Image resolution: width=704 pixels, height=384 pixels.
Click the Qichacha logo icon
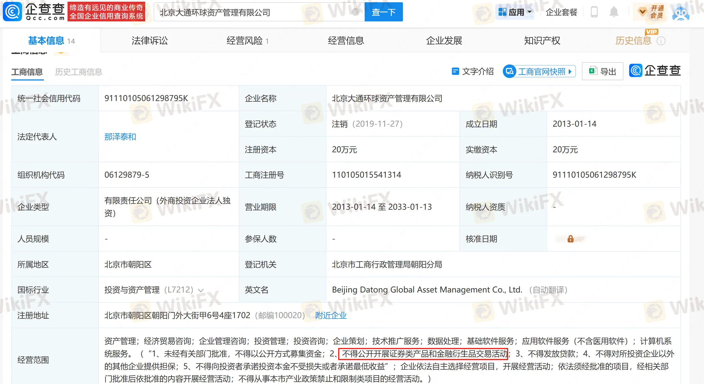(12, 12)
